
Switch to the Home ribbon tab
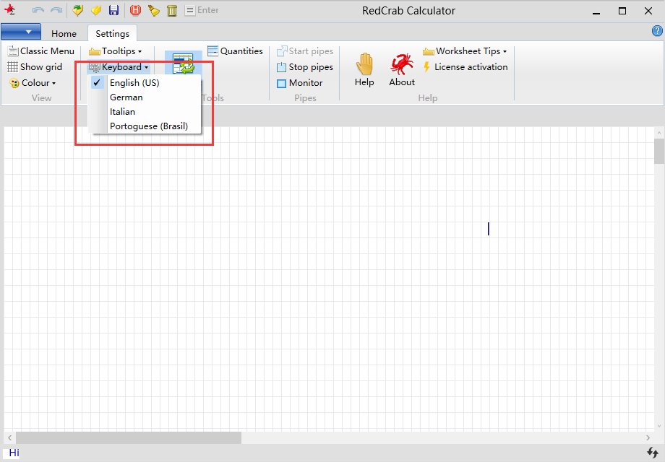click(64, 33)
